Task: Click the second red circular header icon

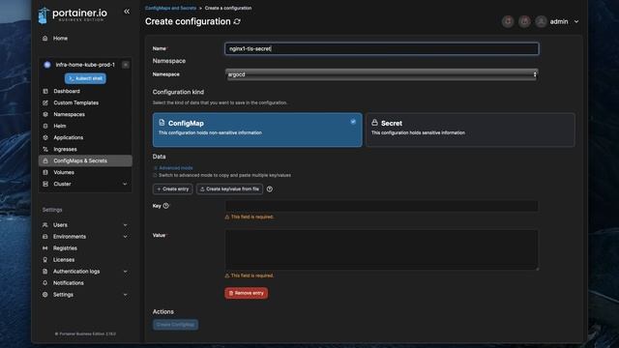Action: click(524, 21)
